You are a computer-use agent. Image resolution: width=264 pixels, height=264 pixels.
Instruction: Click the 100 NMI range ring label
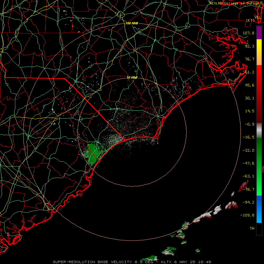[x=132, y=23]
